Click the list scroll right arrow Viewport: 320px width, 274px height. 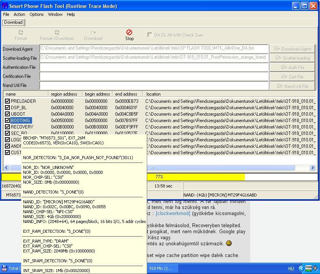312,168
